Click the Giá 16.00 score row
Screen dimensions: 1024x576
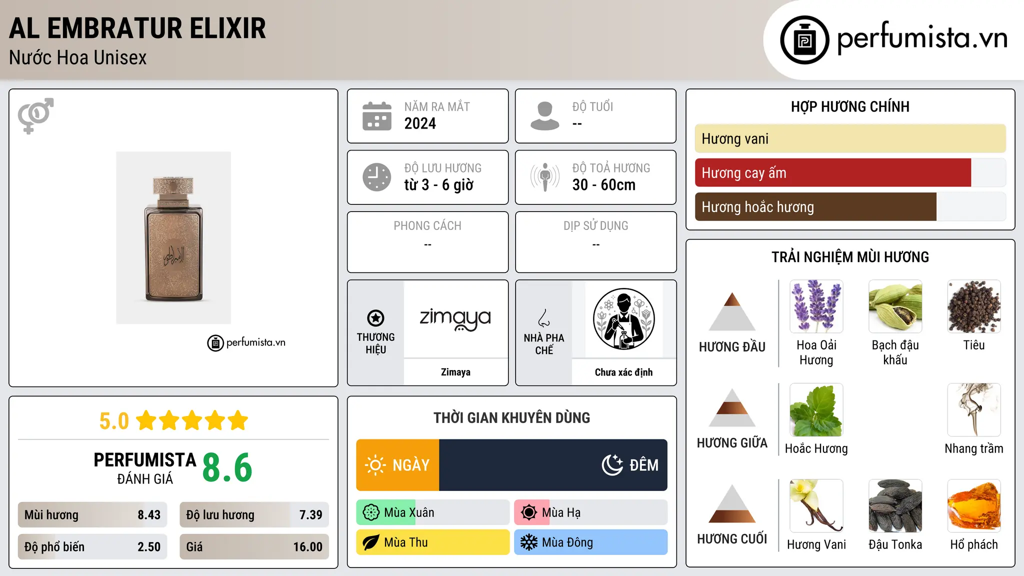pyautogui.click(x=254, y=547)
